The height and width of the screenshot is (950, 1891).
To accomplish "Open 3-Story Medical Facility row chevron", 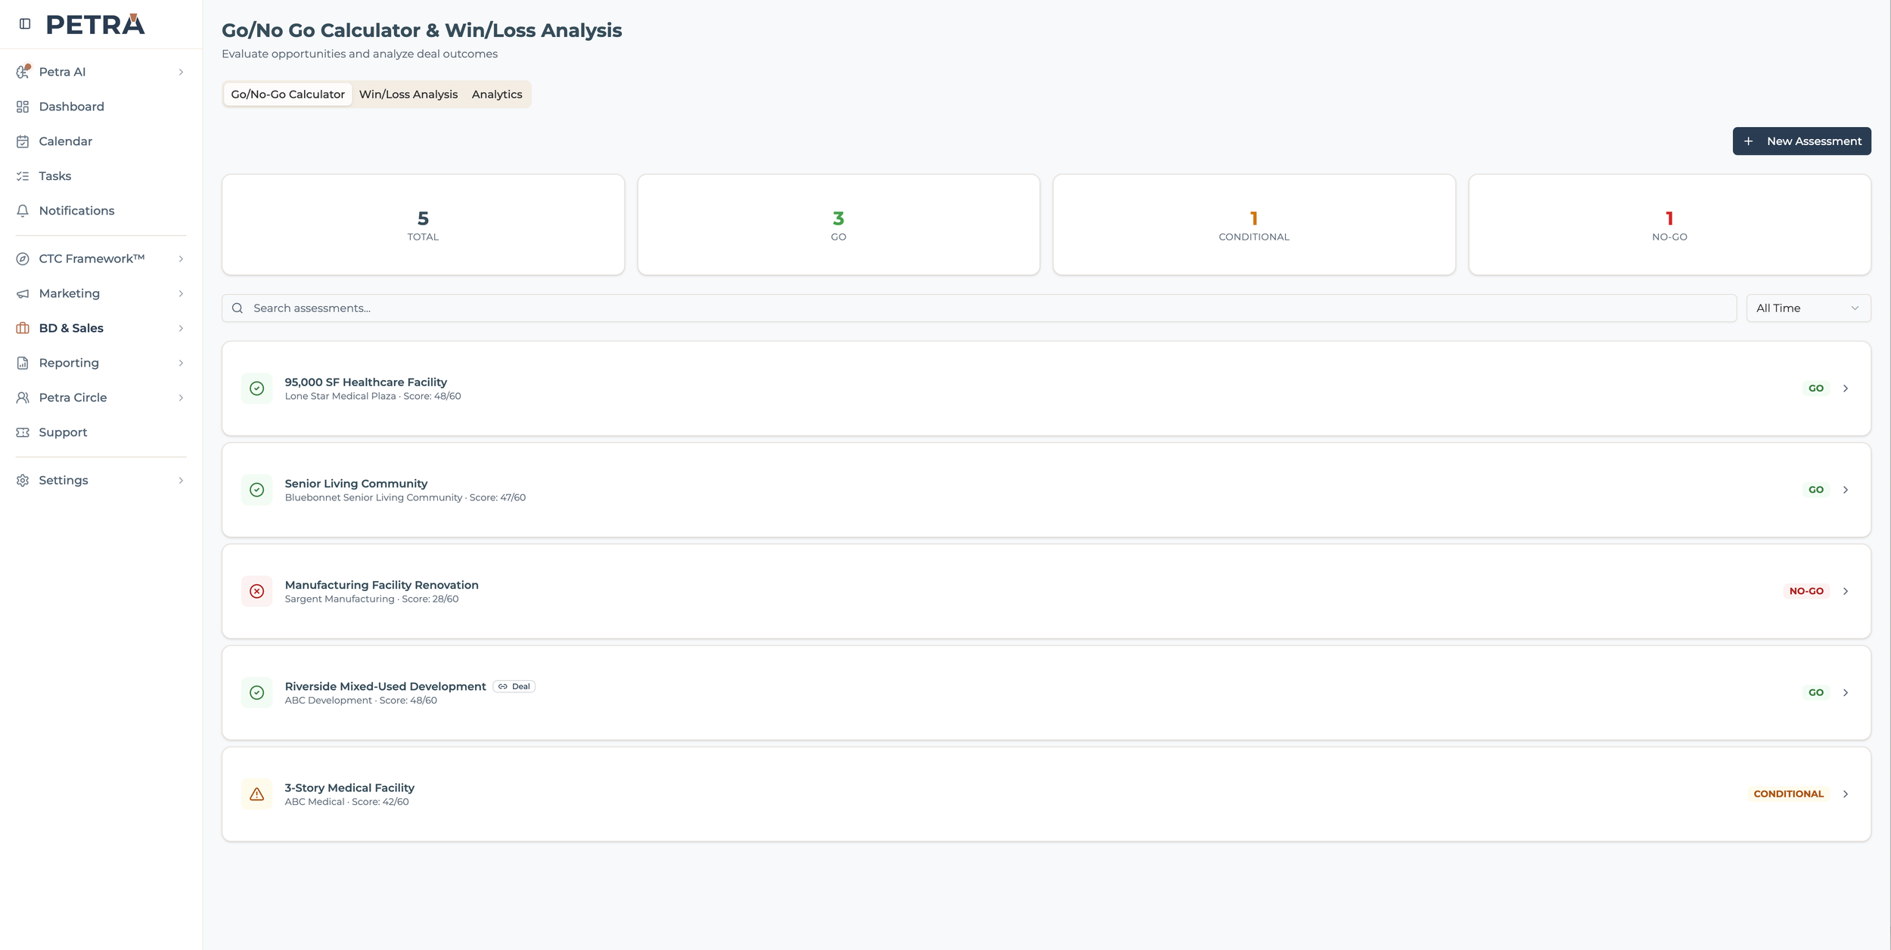I will click(1846, 794).
